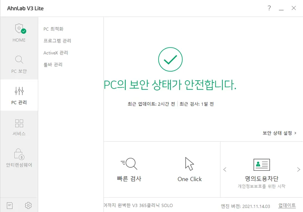Click 최근 업데이트: 2시간 전 text

coord(151,104)
